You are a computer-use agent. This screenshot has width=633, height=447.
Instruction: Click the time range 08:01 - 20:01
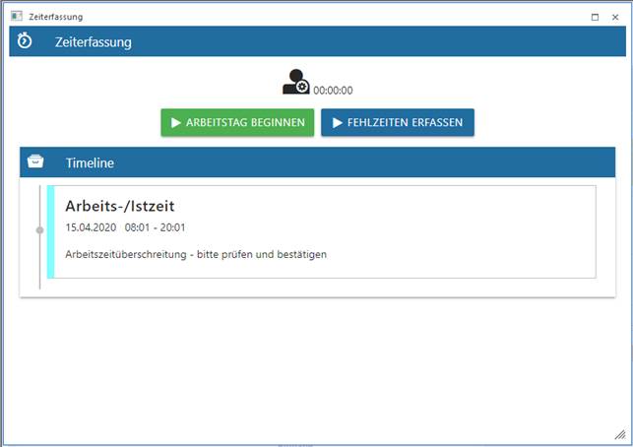(155, 227)
